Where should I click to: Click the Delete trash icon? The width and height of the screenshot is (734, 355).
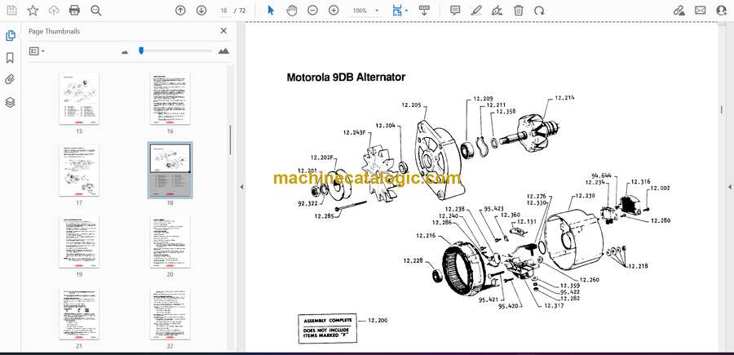(x=519, y=11)
